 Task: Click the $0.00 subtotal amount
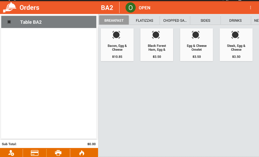[92, 144]
